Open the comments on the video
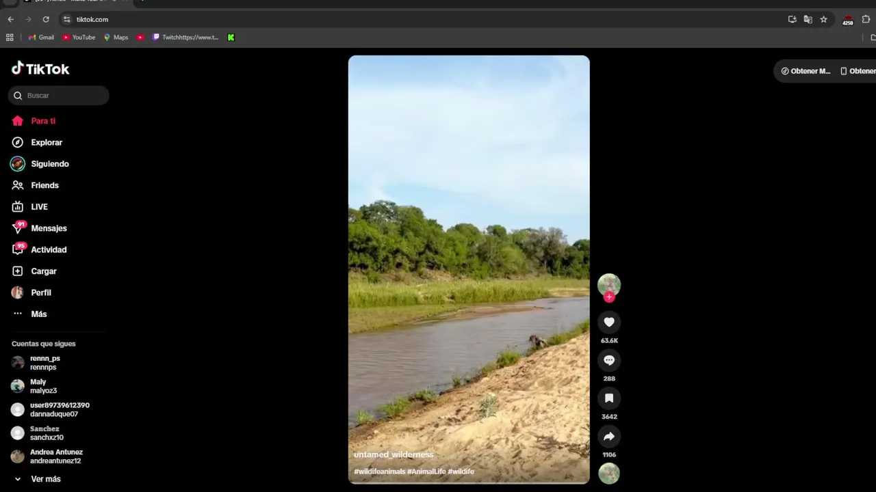Viewport: 876px width, 492px height. pyautogui.click(x=609, y=360)
